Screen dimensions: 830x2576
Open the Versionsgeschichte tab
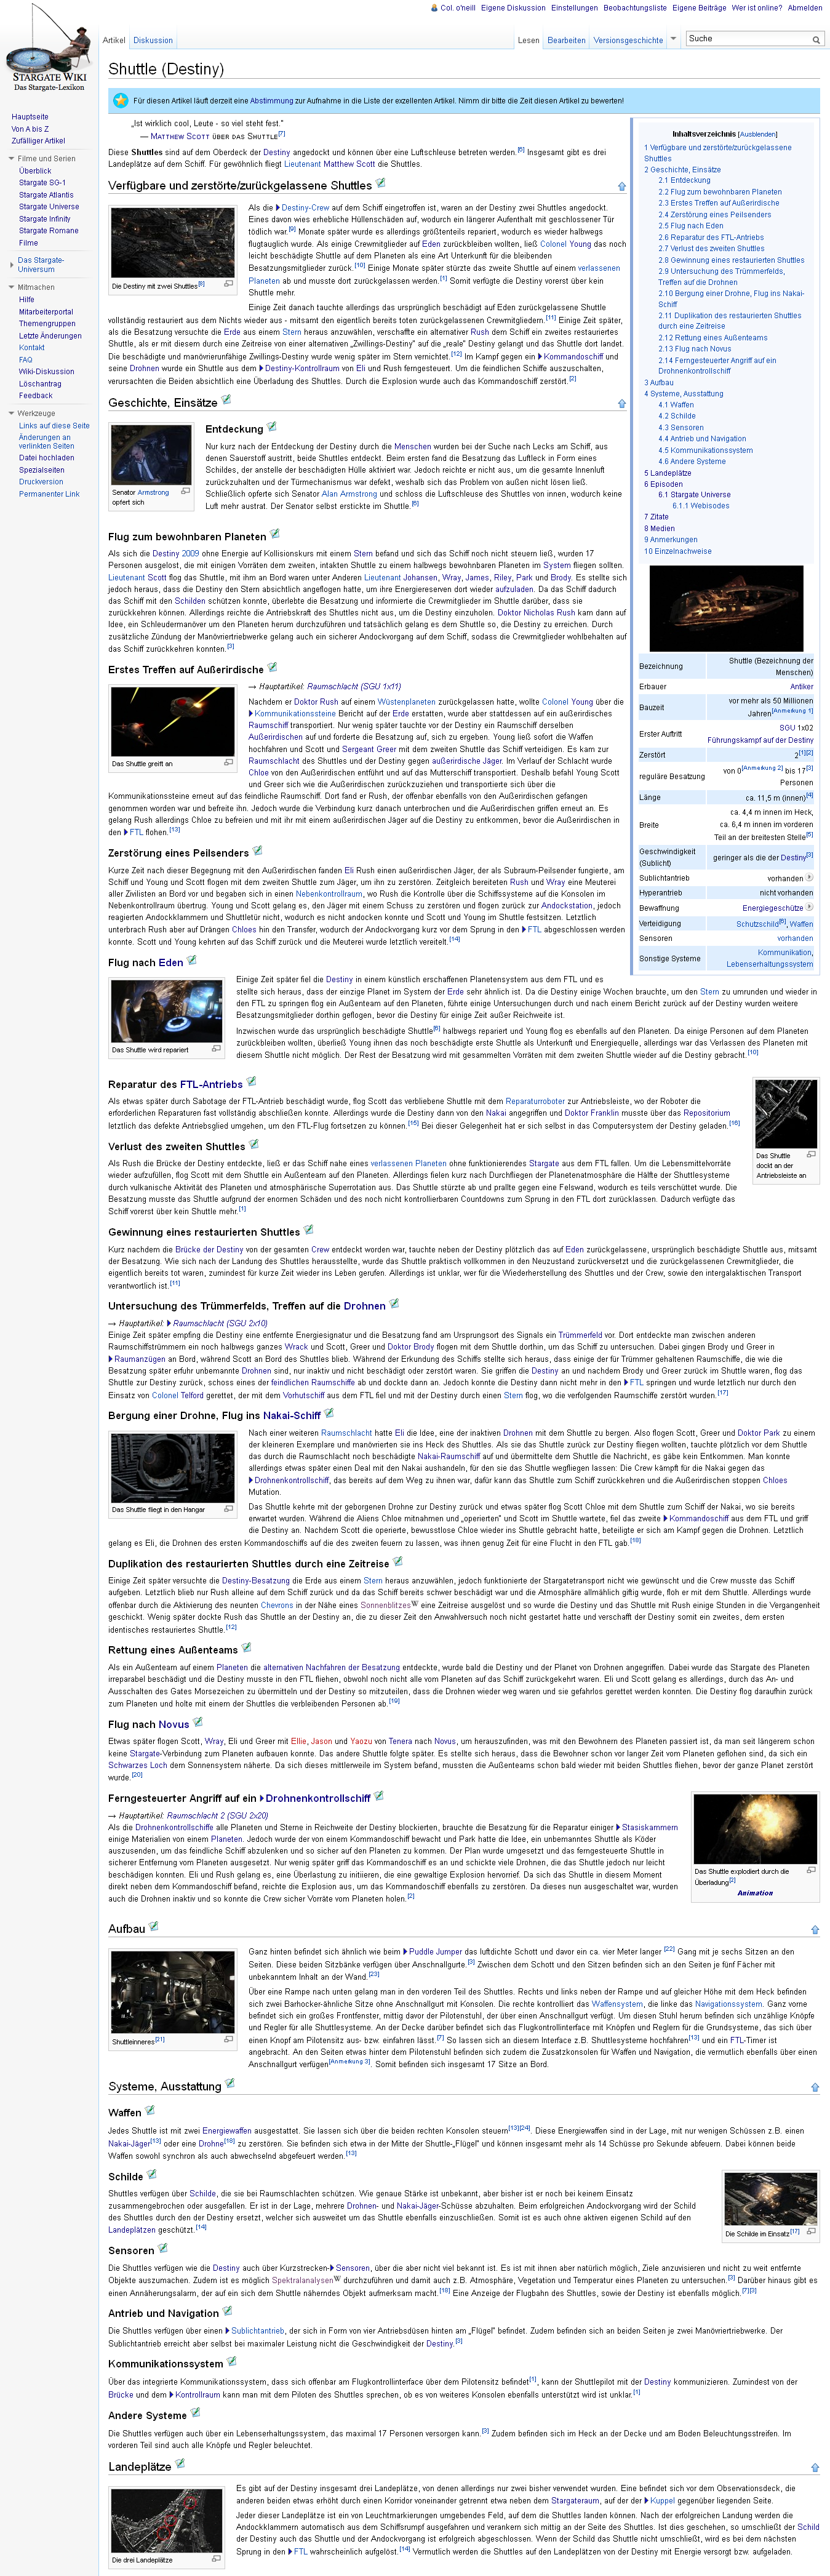tap(628, 41)
